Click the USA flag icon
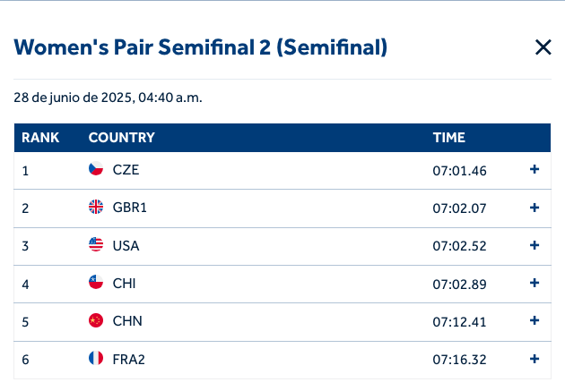This screenshot has width=565, height=391. pyautogui.click(x=96, y=245)
